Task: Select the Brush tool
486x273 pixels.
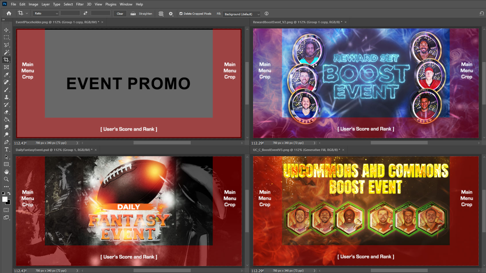Action: coord(6,90)
